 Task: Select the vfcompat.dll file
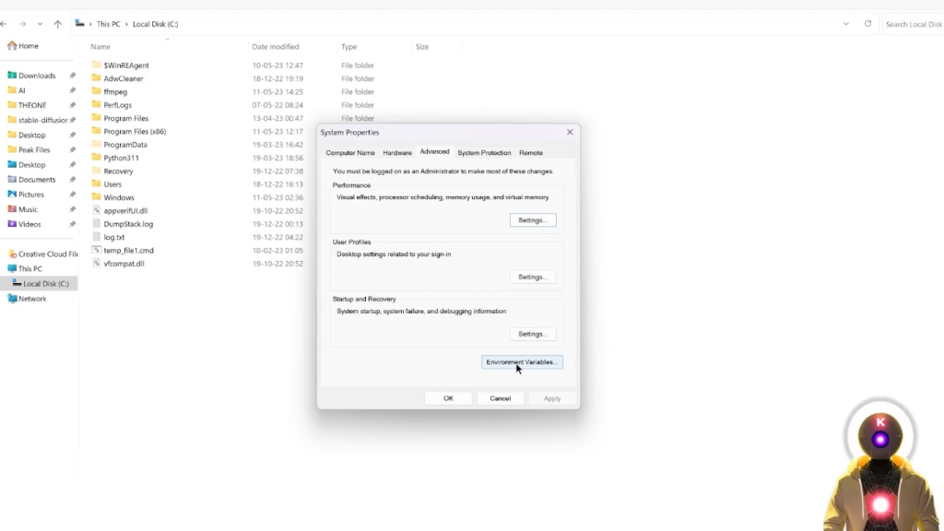pyautogui.click(x=124, y=264)
